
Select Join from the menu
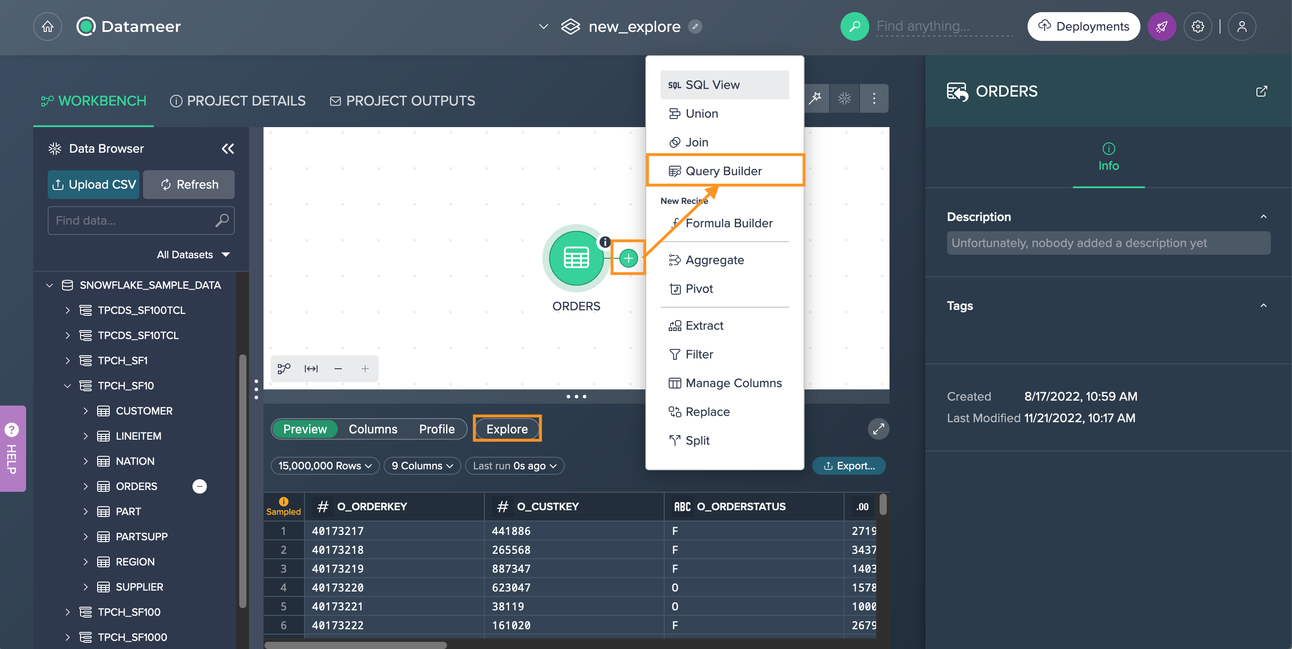point(725,142)
